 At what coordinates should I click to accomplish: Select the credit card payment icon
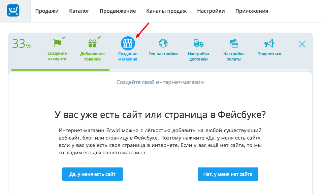(x=234, y=43)
